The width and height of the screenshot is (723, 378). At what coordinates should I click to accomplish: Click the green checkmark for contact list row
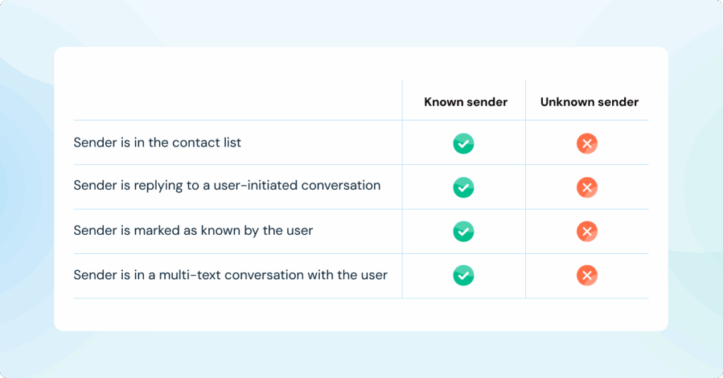tap(463, 144)
